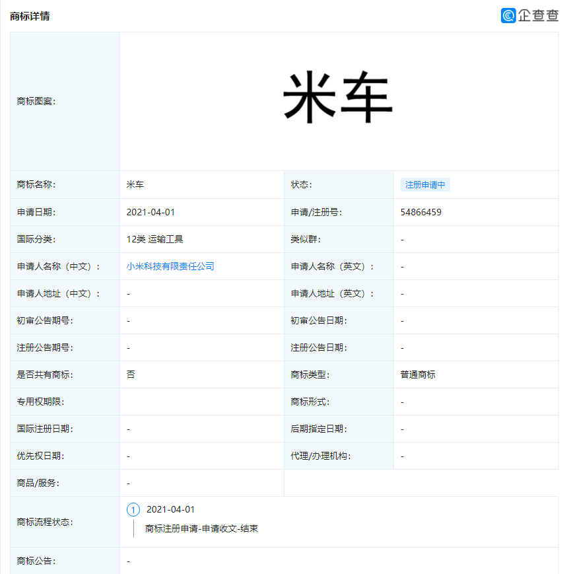Open the 小米科技有限责任公司 applicant link

170,266
